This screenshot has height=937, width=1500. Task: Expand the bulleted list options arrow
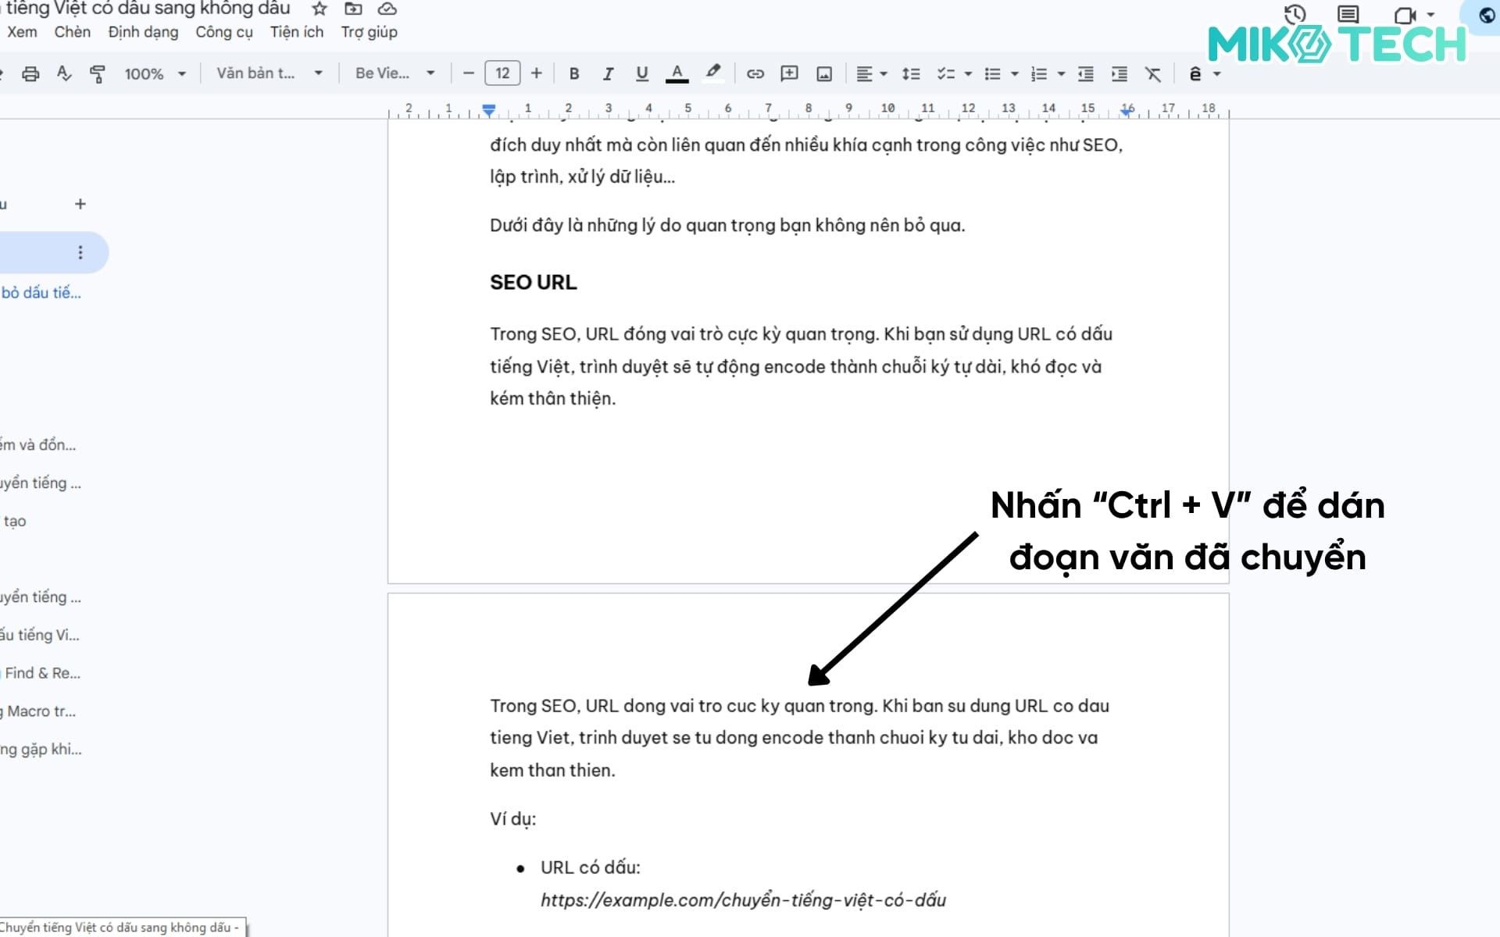[1015, 74]
